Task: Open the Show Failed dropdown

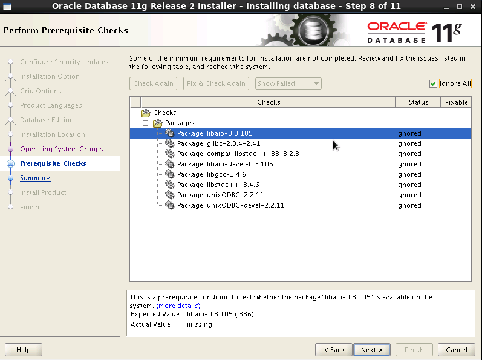Action: [288, 83]
